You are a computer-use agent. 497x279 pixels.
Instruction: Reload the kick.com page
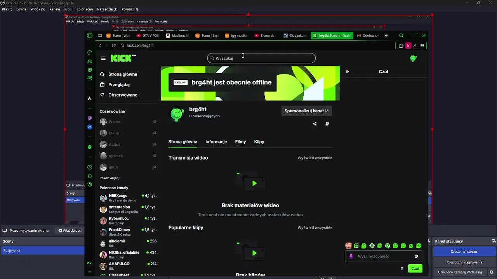point(114,45)
